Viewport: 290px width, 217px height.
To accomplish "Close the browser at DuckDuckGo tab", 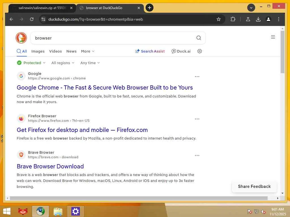I will (x=139, y=8).
